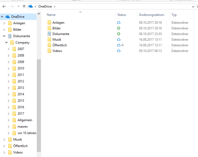Select the Anlagen folder icon in file list
Viewport: 198px width, 157px height.
pos(49,23)
